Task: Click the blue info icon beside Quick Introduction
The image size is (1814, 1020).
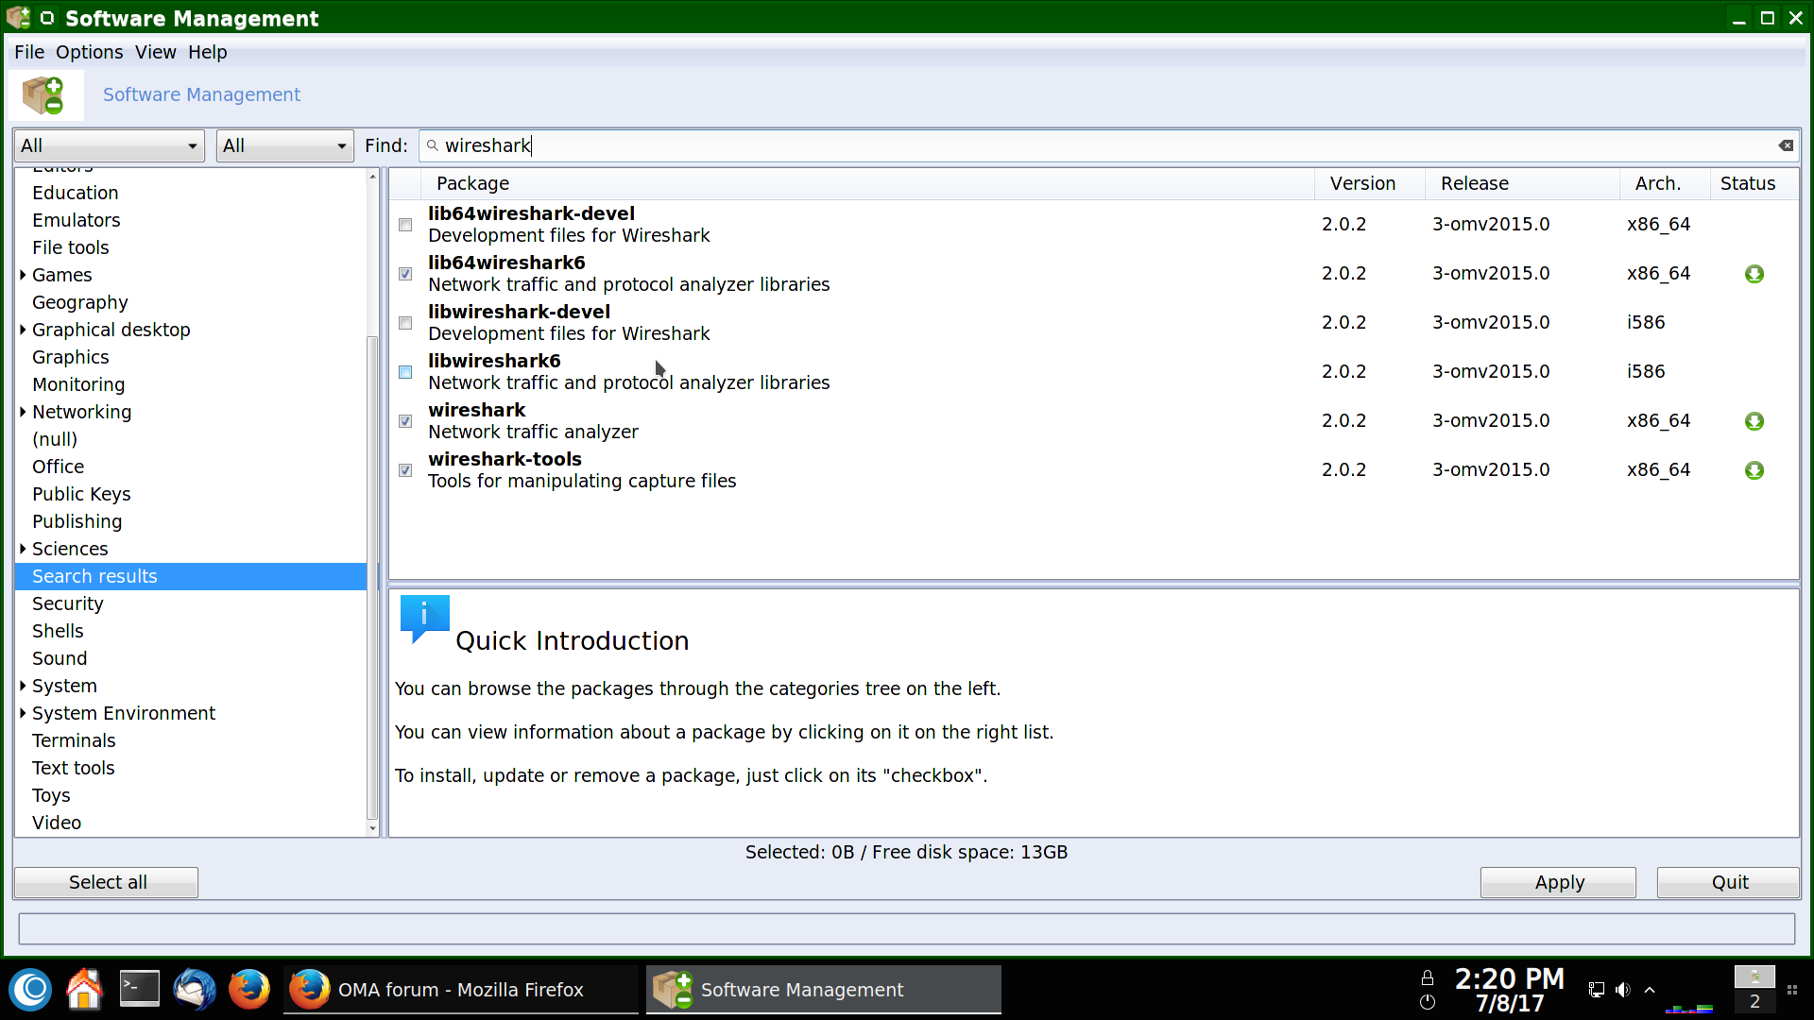Action: 424,619
